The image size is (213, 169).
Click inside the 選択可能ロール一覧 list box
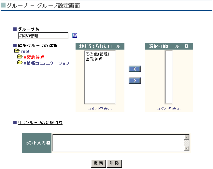coord(168,77)
